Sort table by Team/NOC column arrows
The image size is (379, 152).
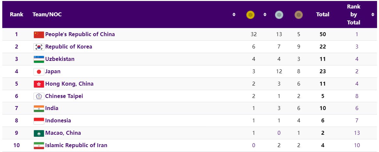pyautogui.click(x=234, y=15)
